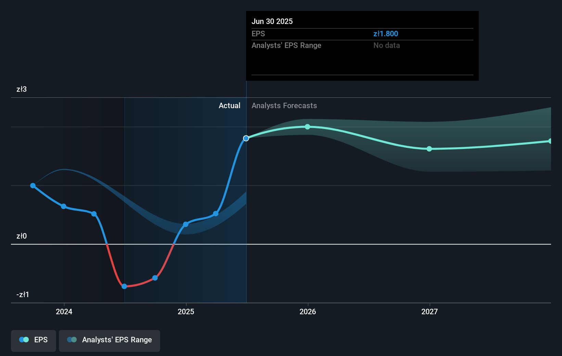
Task: Click the Analysts' EPS Range legend icon
Action: [x=72, y=340]
